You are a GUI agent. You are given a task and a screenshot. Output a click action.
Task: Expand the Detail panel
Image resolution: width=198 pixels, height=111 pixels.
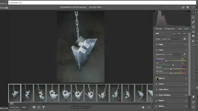coord(157,101)
